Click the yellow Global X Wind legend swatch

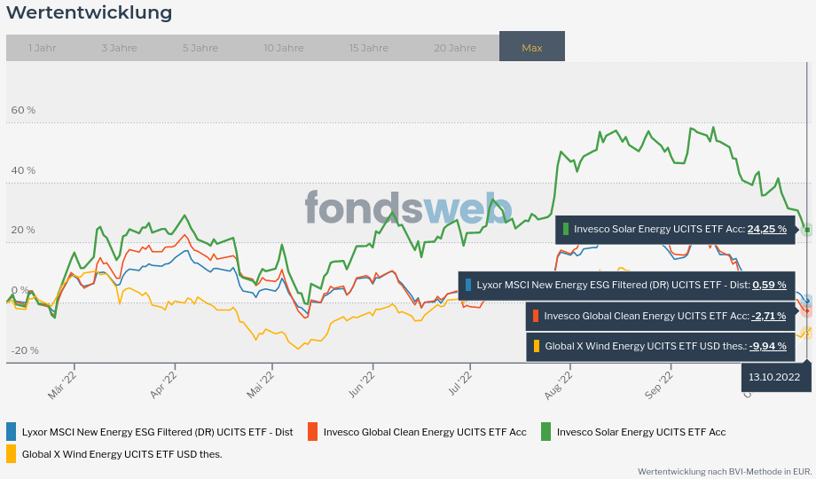(12, 454)
